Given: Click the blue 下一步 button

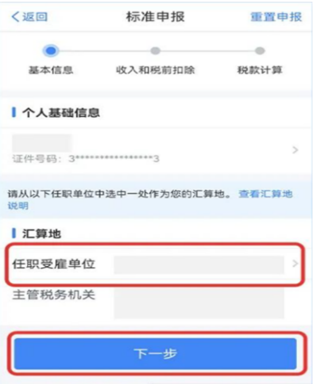Looking at the screenshot, I should [156, 353].
